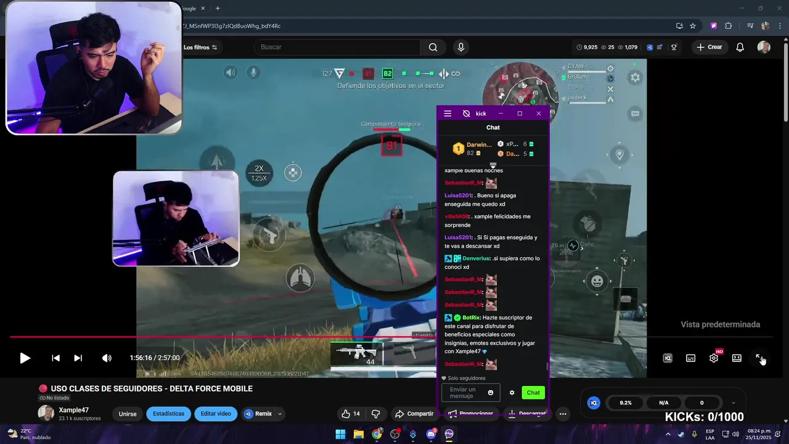Open the HD video settings gear

[x=714, y=358]
